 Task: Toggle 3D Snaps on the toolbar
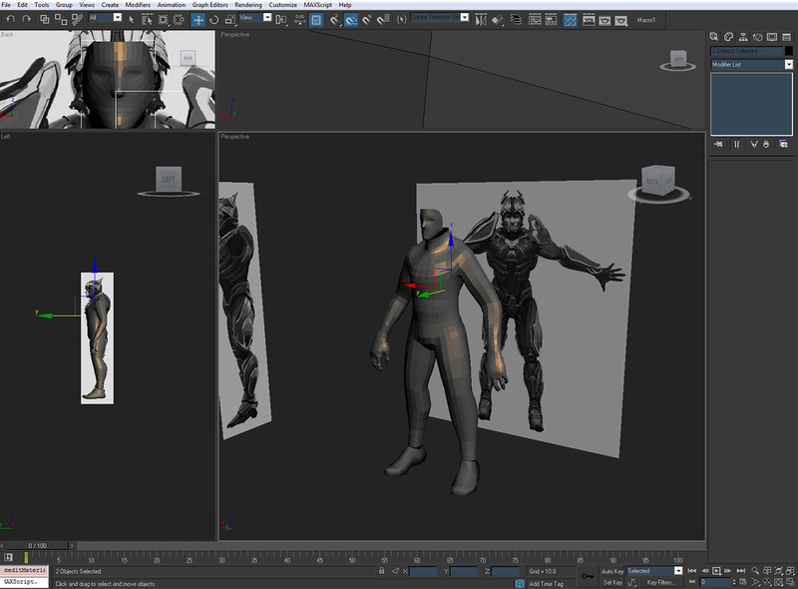tap(334, 19)
